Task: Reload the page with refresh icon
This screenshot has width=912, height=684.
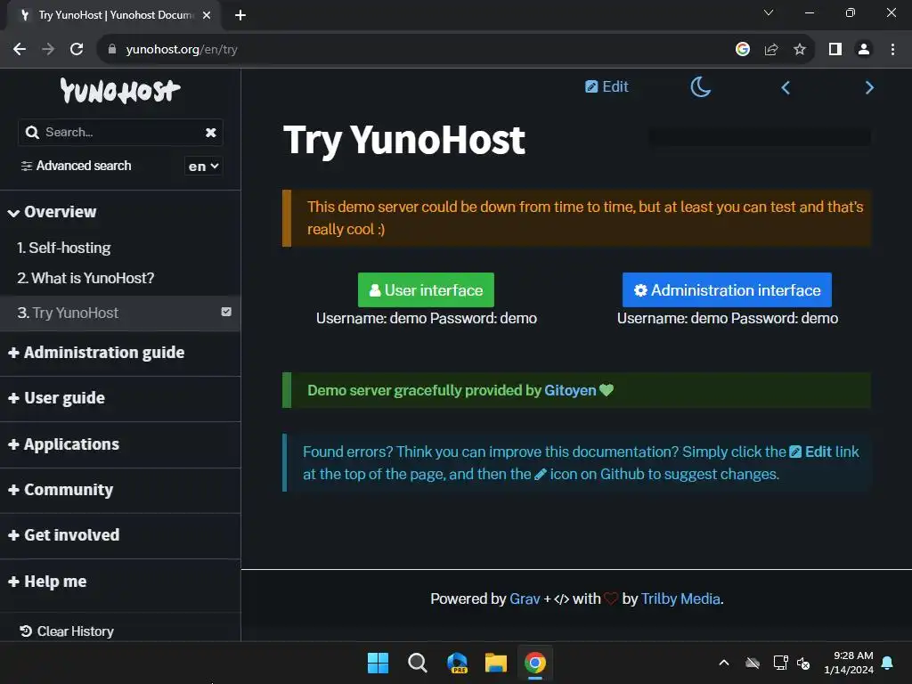Action: point(77,50)
